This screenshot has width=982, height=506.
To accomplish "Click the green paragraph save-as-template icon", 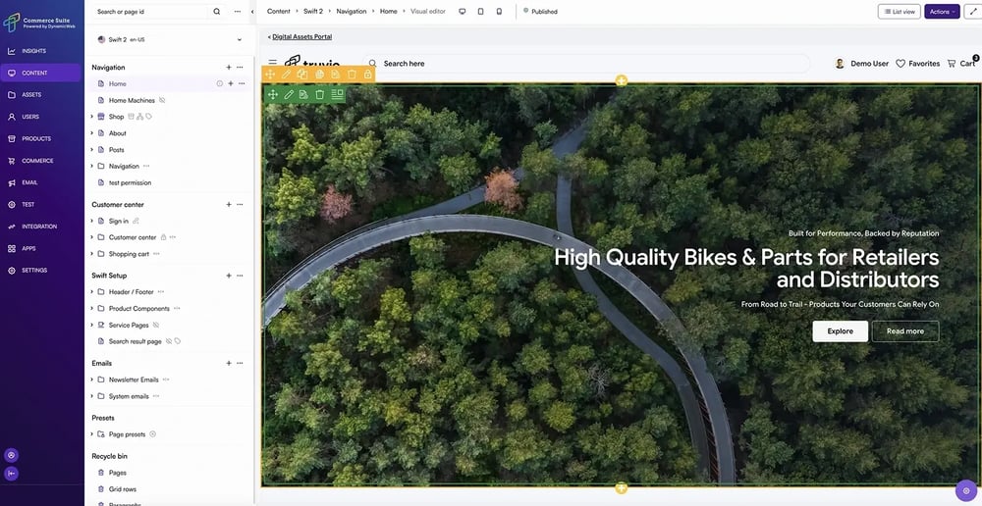I will click(303, 94).
